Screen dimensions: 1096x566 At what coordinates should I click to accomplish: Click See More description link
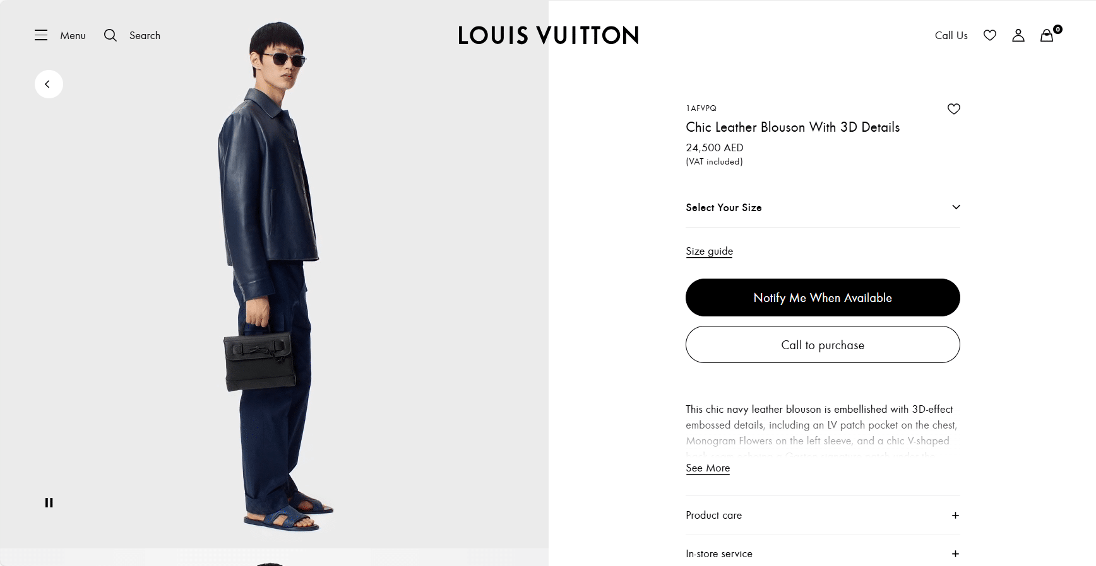point(708,468)
